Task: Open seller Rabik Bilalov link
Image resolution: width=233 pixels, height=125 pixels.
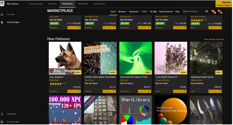Action: (54, 80)
